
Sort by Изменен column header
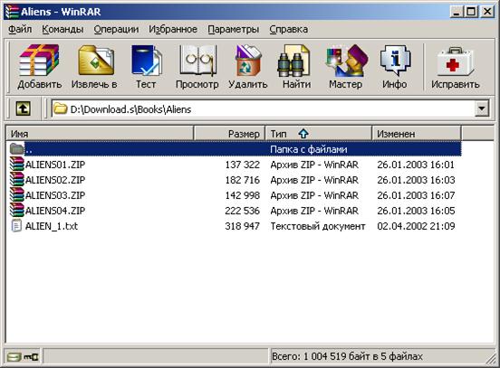(416, 134)
